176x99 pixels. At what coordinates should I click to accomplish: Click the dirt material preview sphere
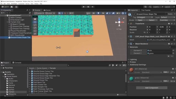(131, 70)
